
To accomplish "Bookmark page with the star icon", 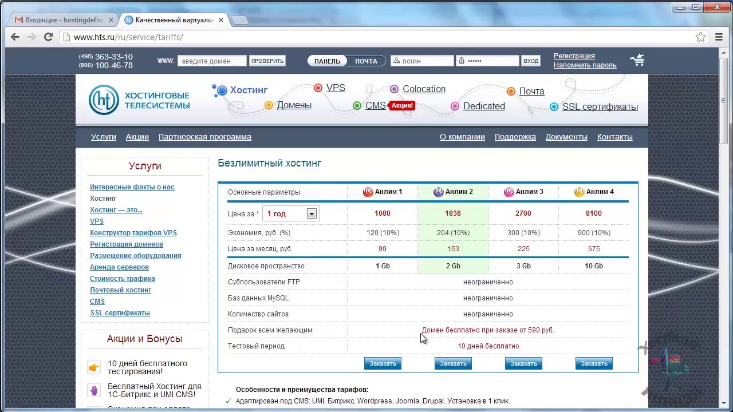I will pos(700,37).
